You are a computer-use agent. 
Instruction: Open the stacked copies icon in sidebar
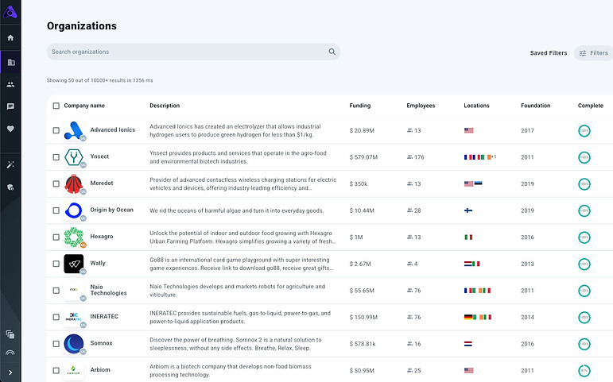[10, 334]
